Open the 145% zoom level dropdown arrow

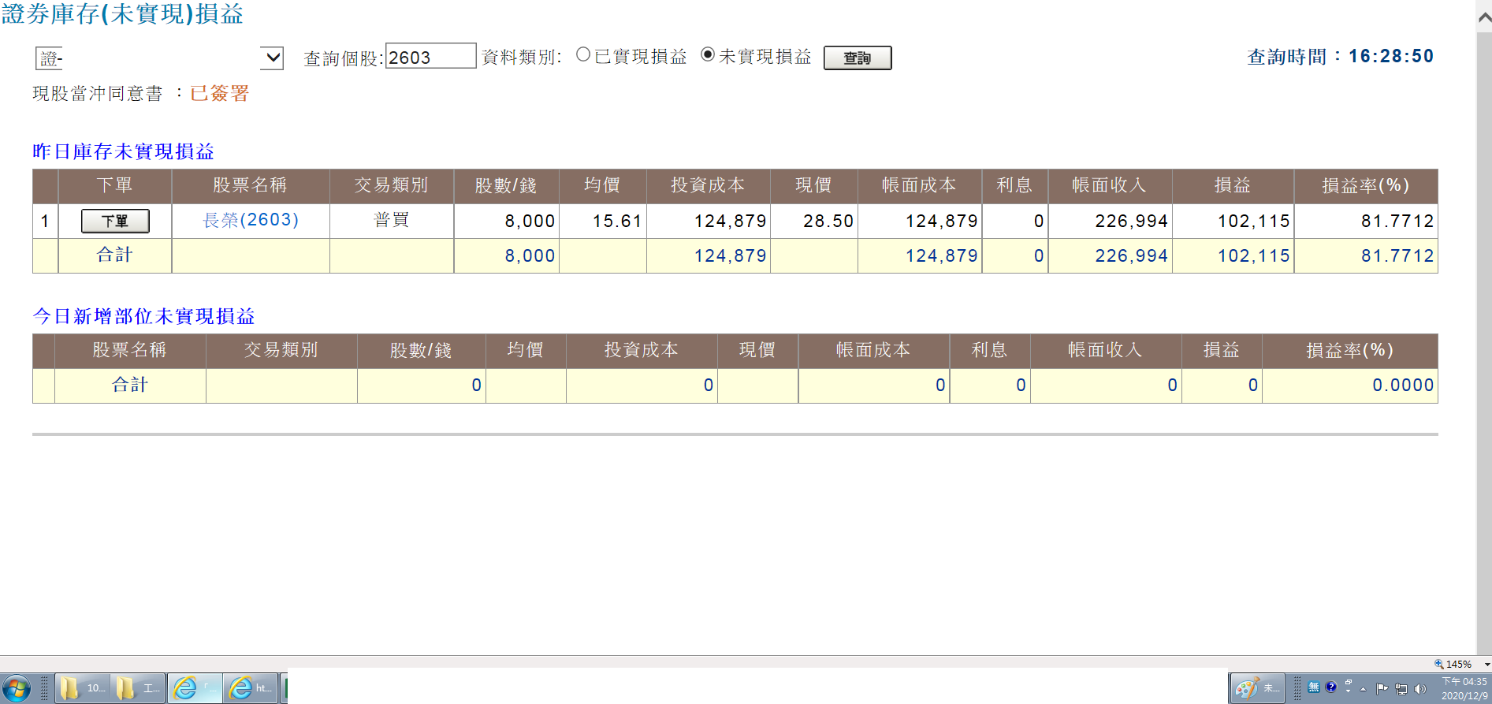tap(1487, 665)
